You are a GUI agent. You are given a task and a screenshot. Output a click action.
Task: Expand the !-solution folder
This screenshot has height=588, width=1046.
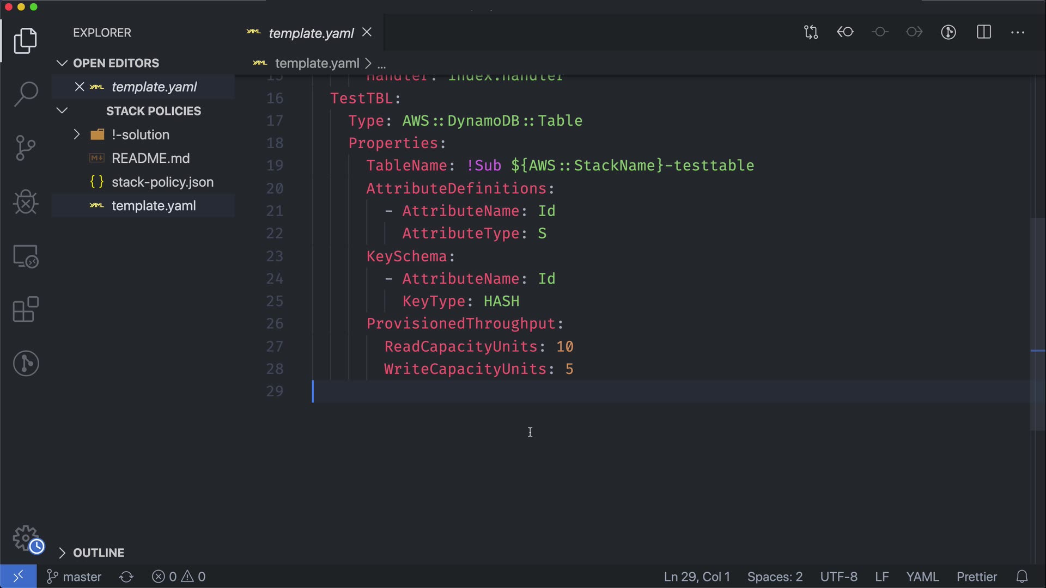(x=77, y=134)
